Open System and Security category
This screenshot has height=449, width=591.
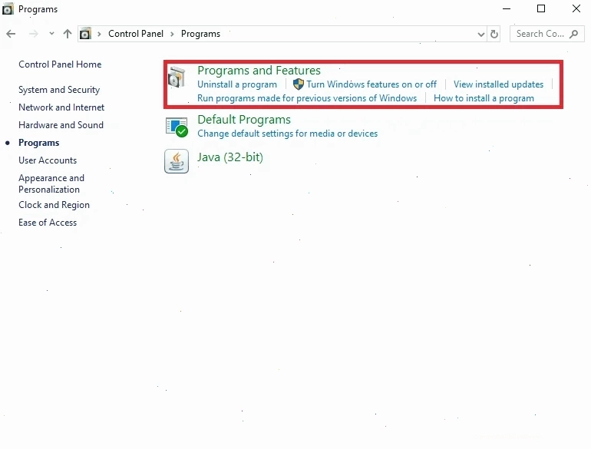pos(59,90)
